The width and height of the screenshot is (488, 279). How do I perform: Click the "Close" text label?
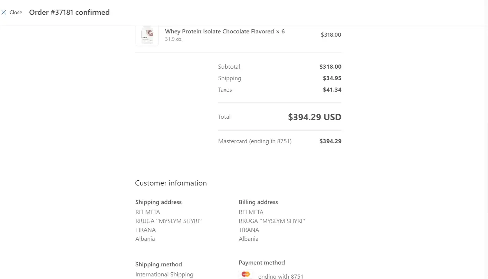(x=16, y=12)
